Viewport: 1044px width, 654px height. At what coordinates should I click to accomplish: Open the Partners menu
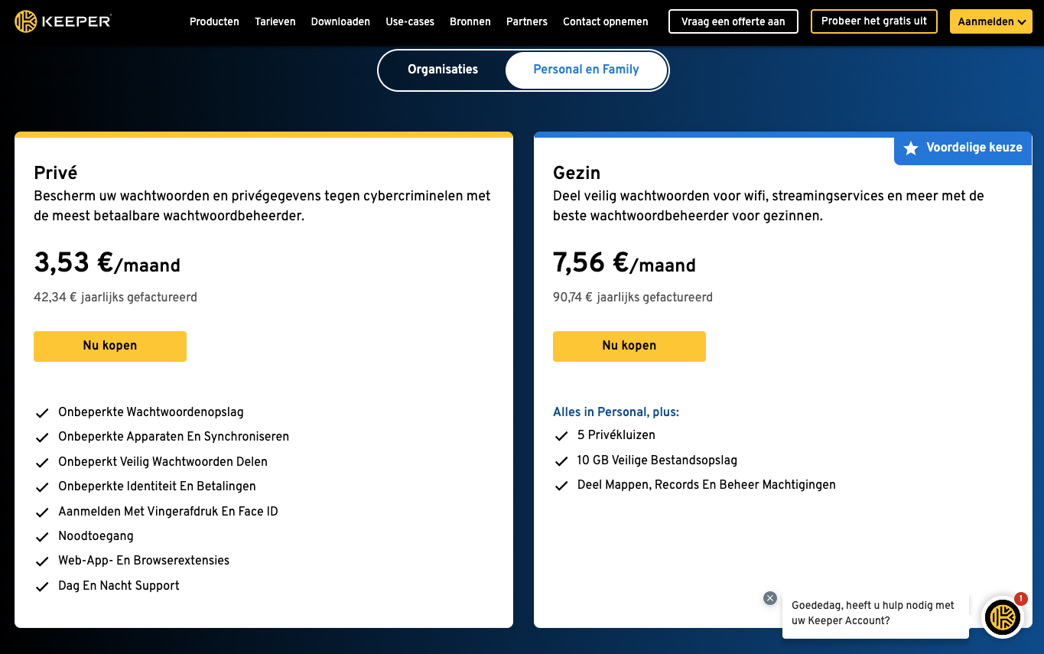pos(527,21)
